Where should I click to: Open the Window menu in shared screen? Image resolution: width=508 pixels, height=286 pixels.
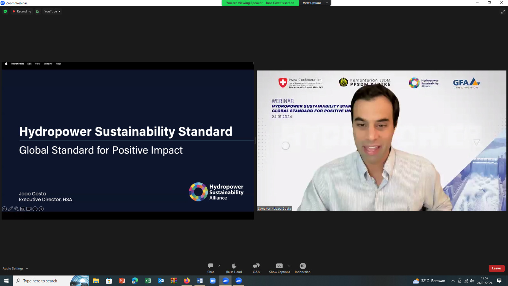48,64
